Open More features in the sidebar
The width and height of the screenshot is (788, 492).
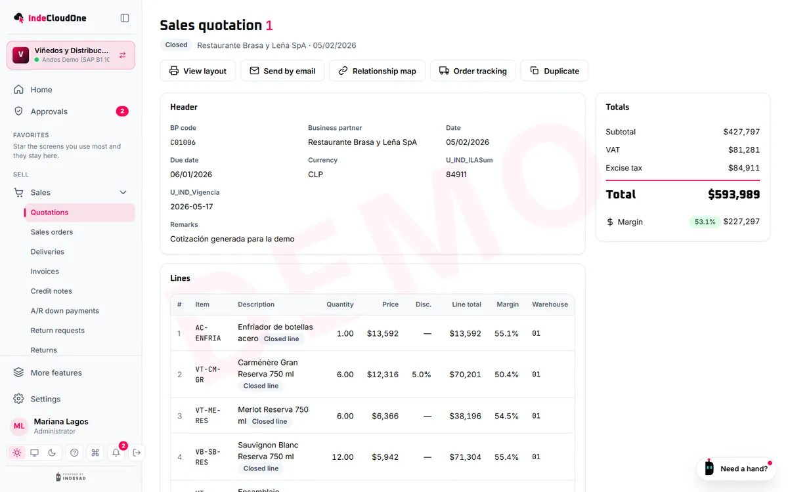[x=71, y=373]
